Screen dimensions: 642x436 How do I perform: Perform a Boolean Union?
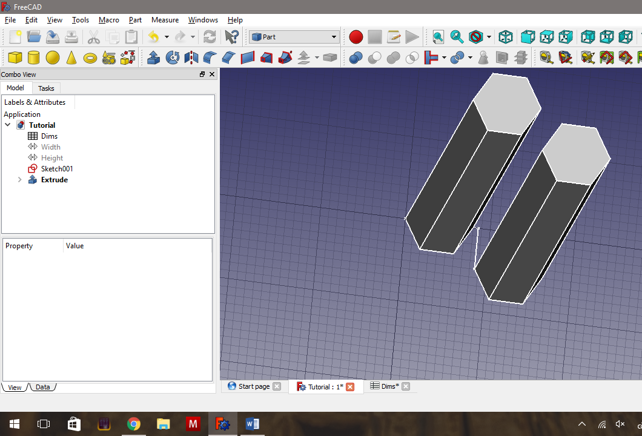click(x=392, y=58)
